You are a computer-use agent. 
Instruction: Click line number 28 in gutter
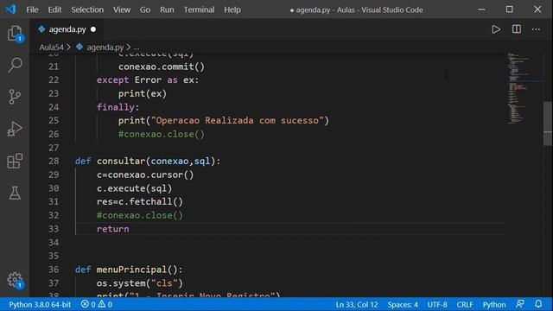coord(54,162)
